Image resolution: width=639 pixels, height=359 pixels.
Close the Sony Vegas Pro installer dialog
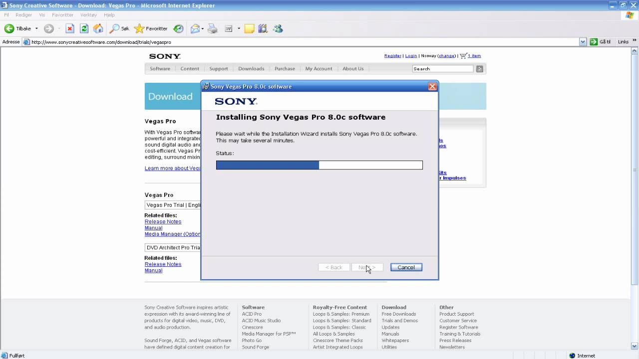pyautogui.click(x=432, y=86)
